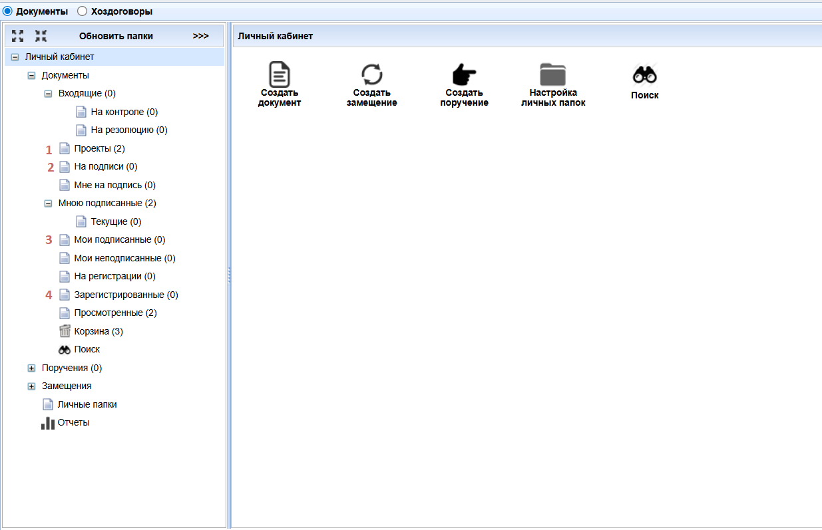Select the Хоздоговоры radio button
Screen dimensions: 822x530
click(x=83, y=11)
